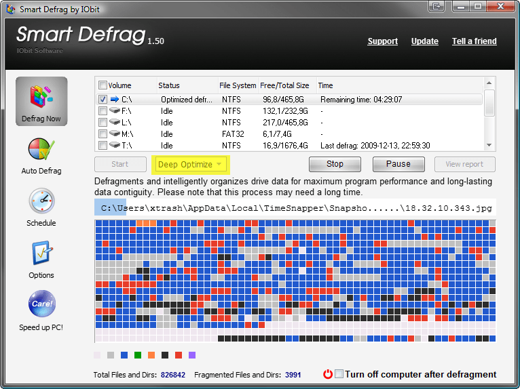
Task: Check the T:\ volume checkbox
Action: coord(103,145)
